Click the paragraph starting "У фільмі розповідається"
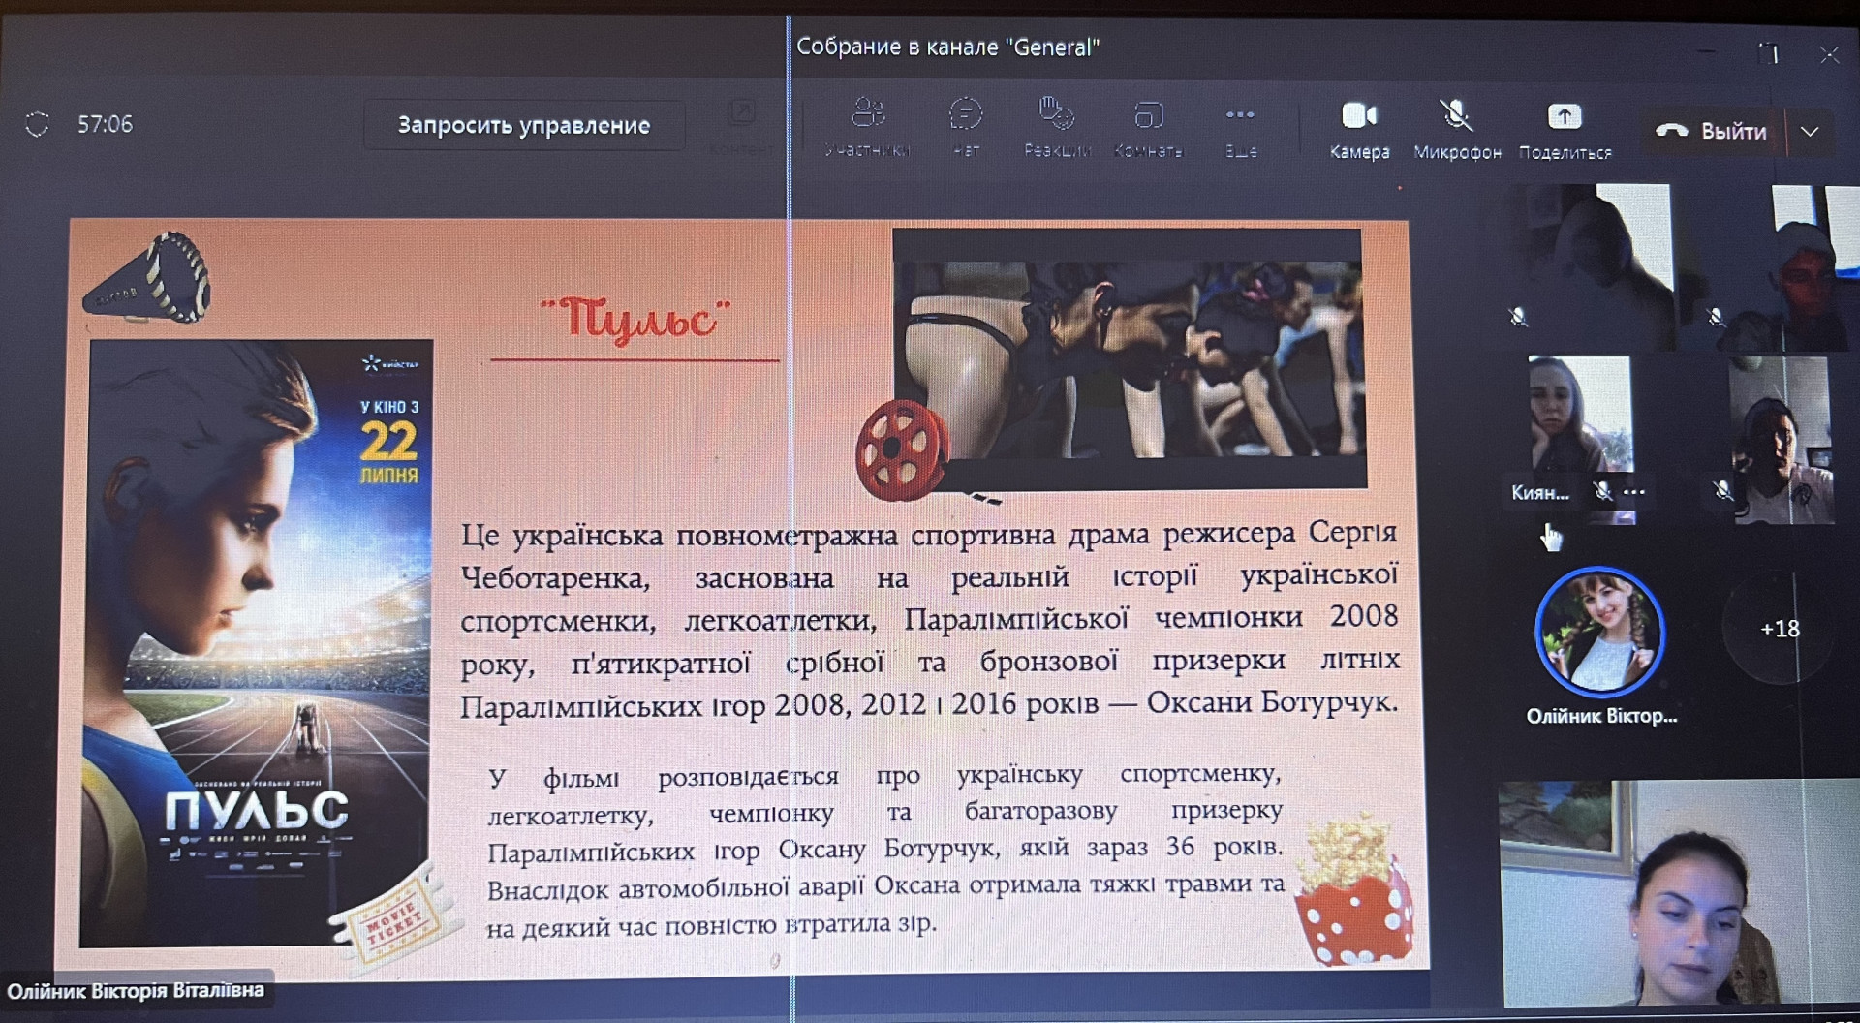 pyautogui.click(x=885, y=851)
